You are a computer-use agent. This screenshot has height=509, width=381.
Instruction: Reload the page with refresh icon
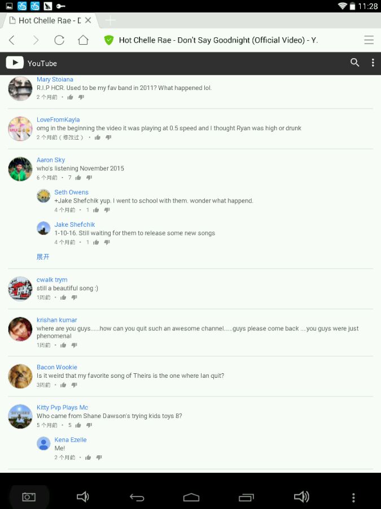[59, 40]
